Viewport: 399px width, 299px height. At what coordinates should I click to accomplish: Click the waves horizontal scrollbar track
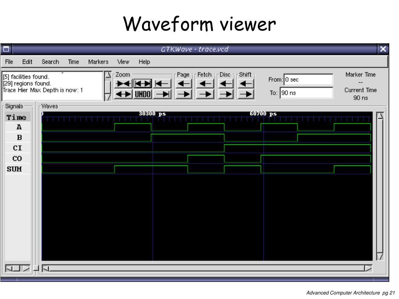[207, 269]
